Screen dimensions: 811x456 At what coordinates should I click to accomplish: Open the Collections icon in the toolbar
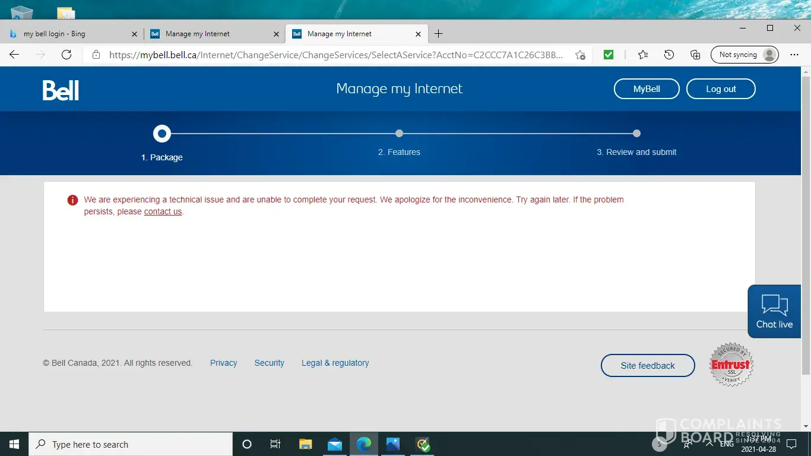coord(695,55)
